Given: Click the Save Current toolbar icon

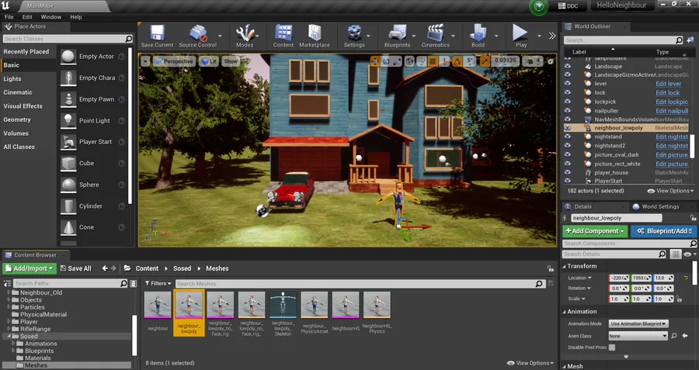Looking at the screenshot, I should pyautogui.click(x=157, y=36).
